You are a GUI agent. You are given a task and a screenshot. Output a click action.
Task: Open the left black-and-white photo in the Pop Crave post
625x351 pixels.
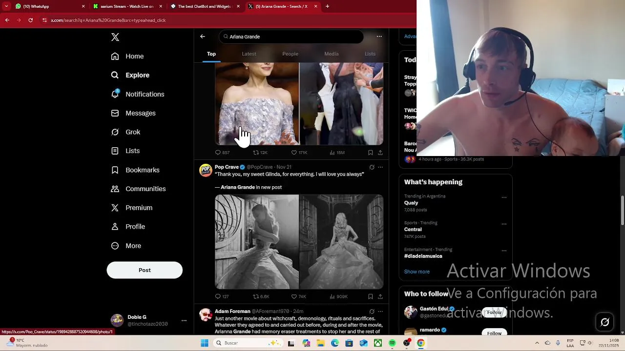257,242
